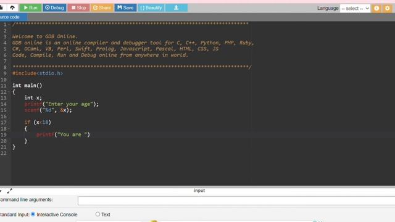Click line number 22 in the gutter
Viewport: 395px width, 222px height.
[4, 154]
